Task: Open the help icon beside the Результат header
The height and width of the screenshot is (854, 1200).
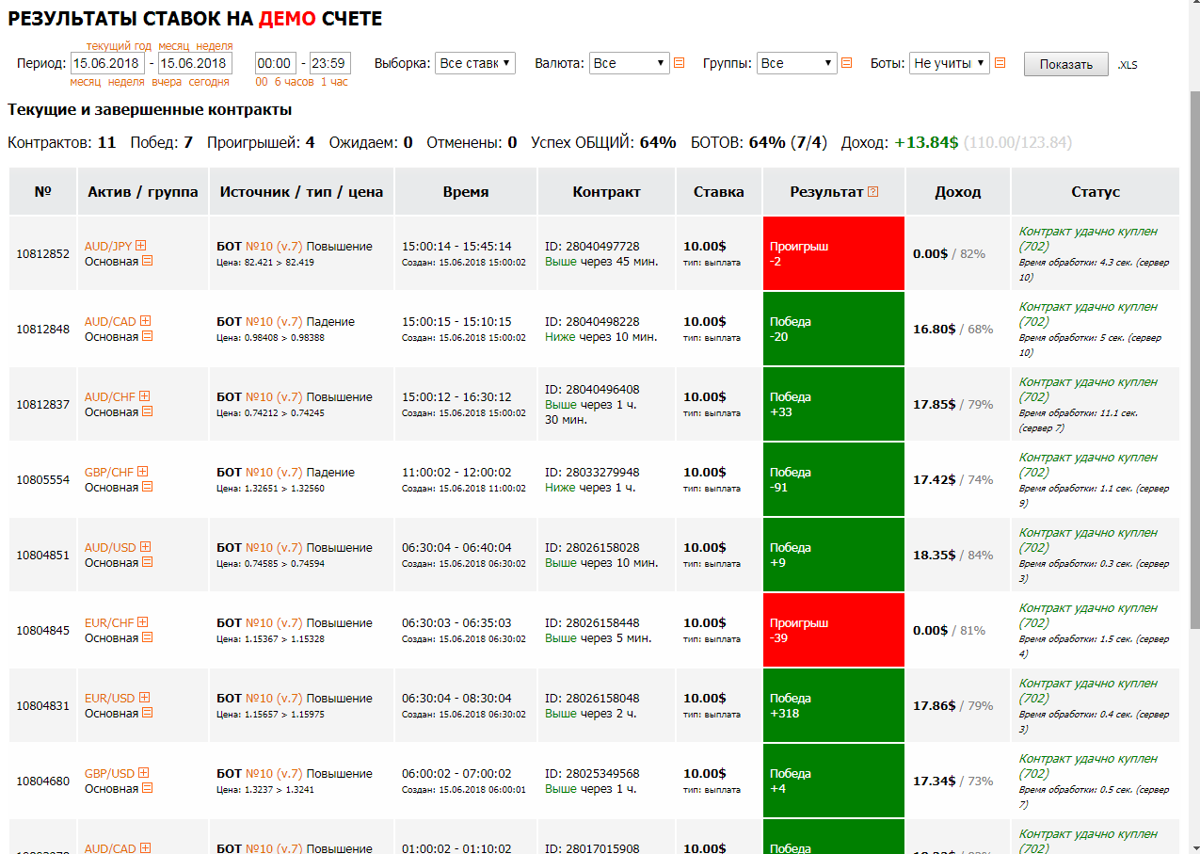Action: coord(873,191)
